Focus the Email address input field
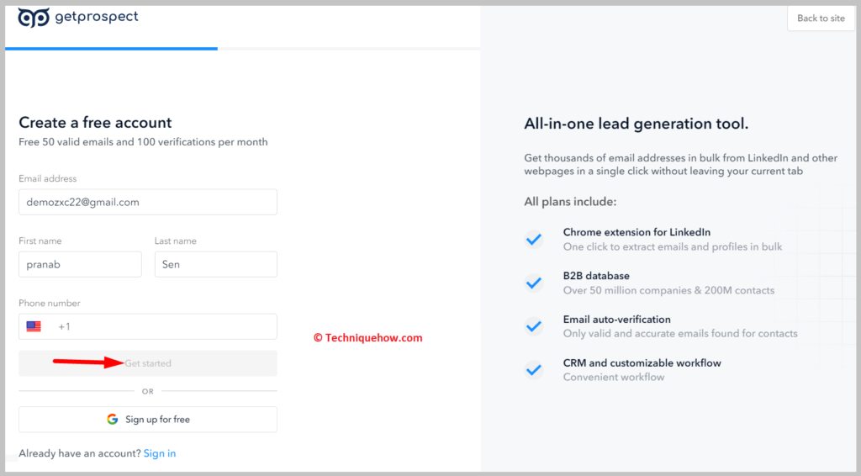861x476 pixels. [148, 202]
